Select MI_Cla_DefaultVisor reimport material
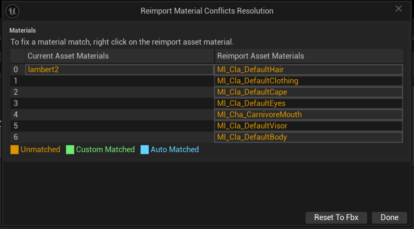The width and height of the screenshot is (414, 229). (x=308, y=126)
